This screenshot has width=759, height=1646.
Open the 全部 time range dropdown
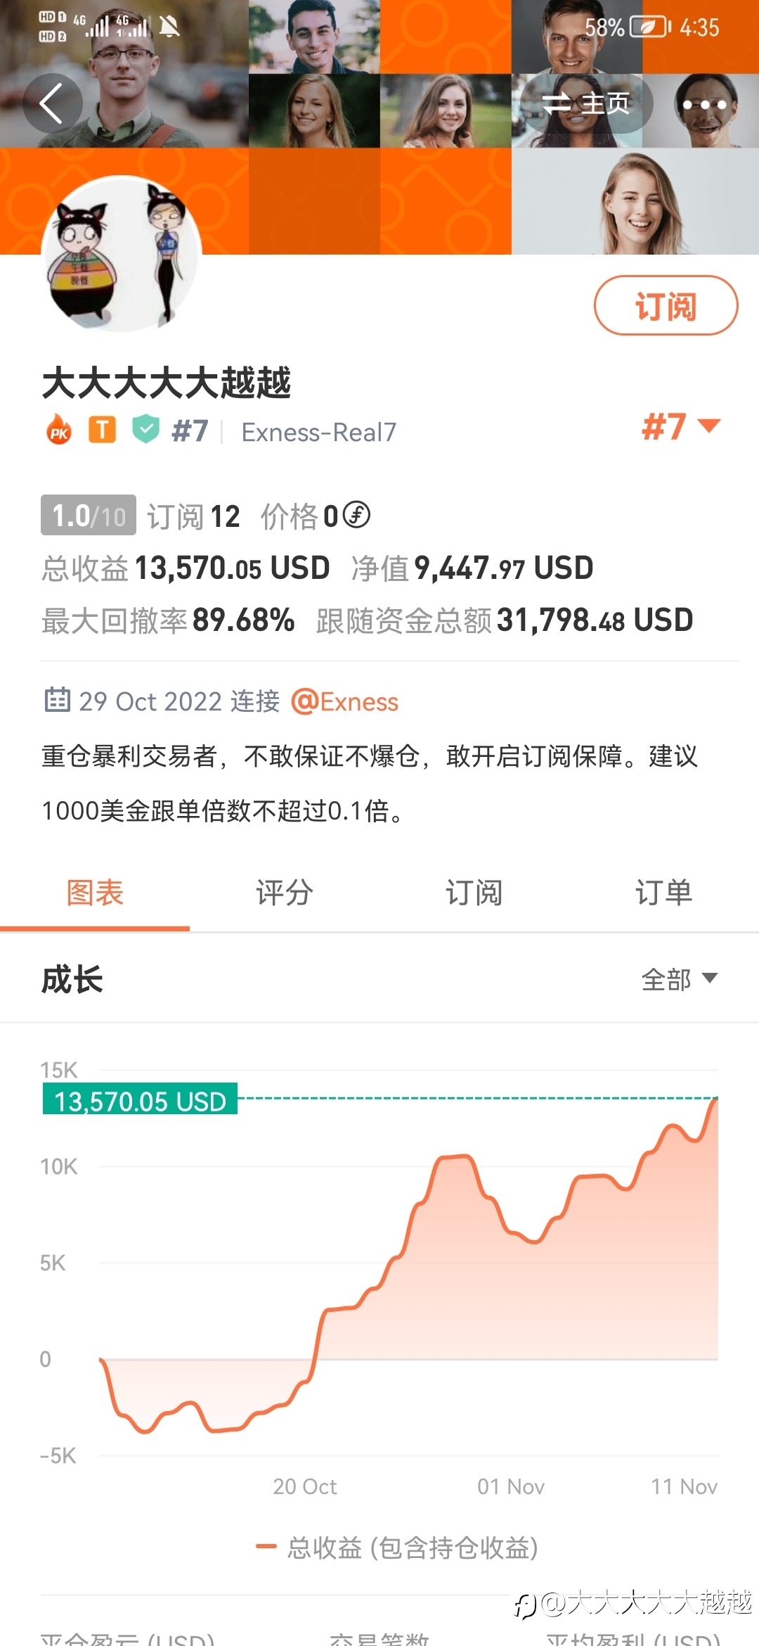tap(680, 978)
